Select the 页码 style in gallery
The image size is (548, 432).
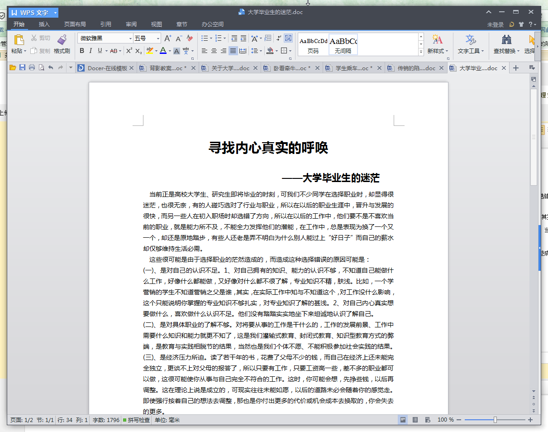(x=313, y=44)
